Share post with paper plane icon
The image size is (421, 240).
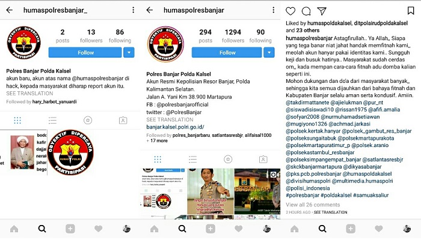click(321, 11)
